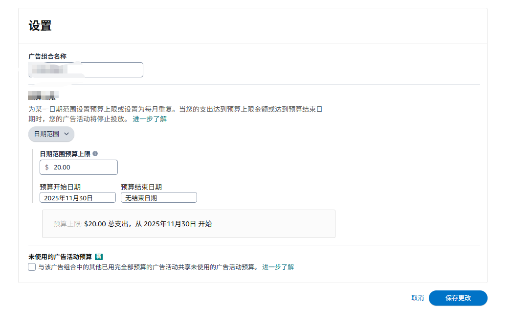Click the 取消 button

point(417,298)
